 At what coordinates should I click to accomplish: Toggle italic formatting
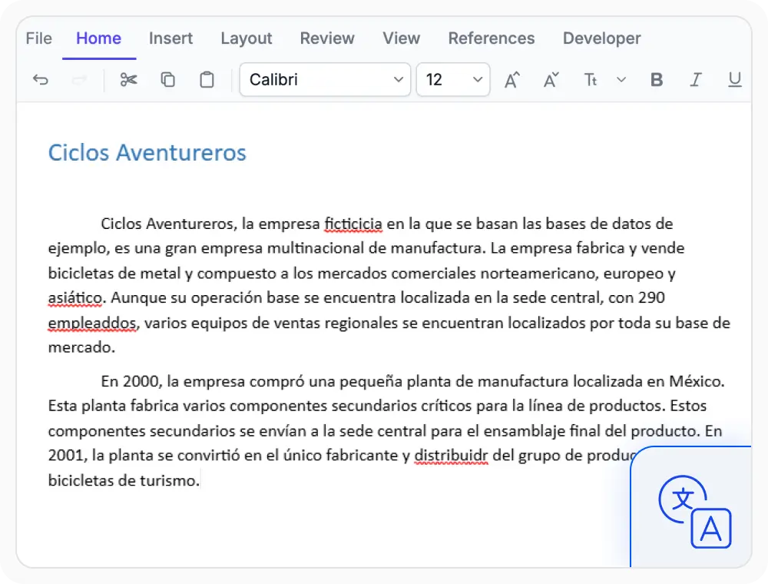(696, 80)
